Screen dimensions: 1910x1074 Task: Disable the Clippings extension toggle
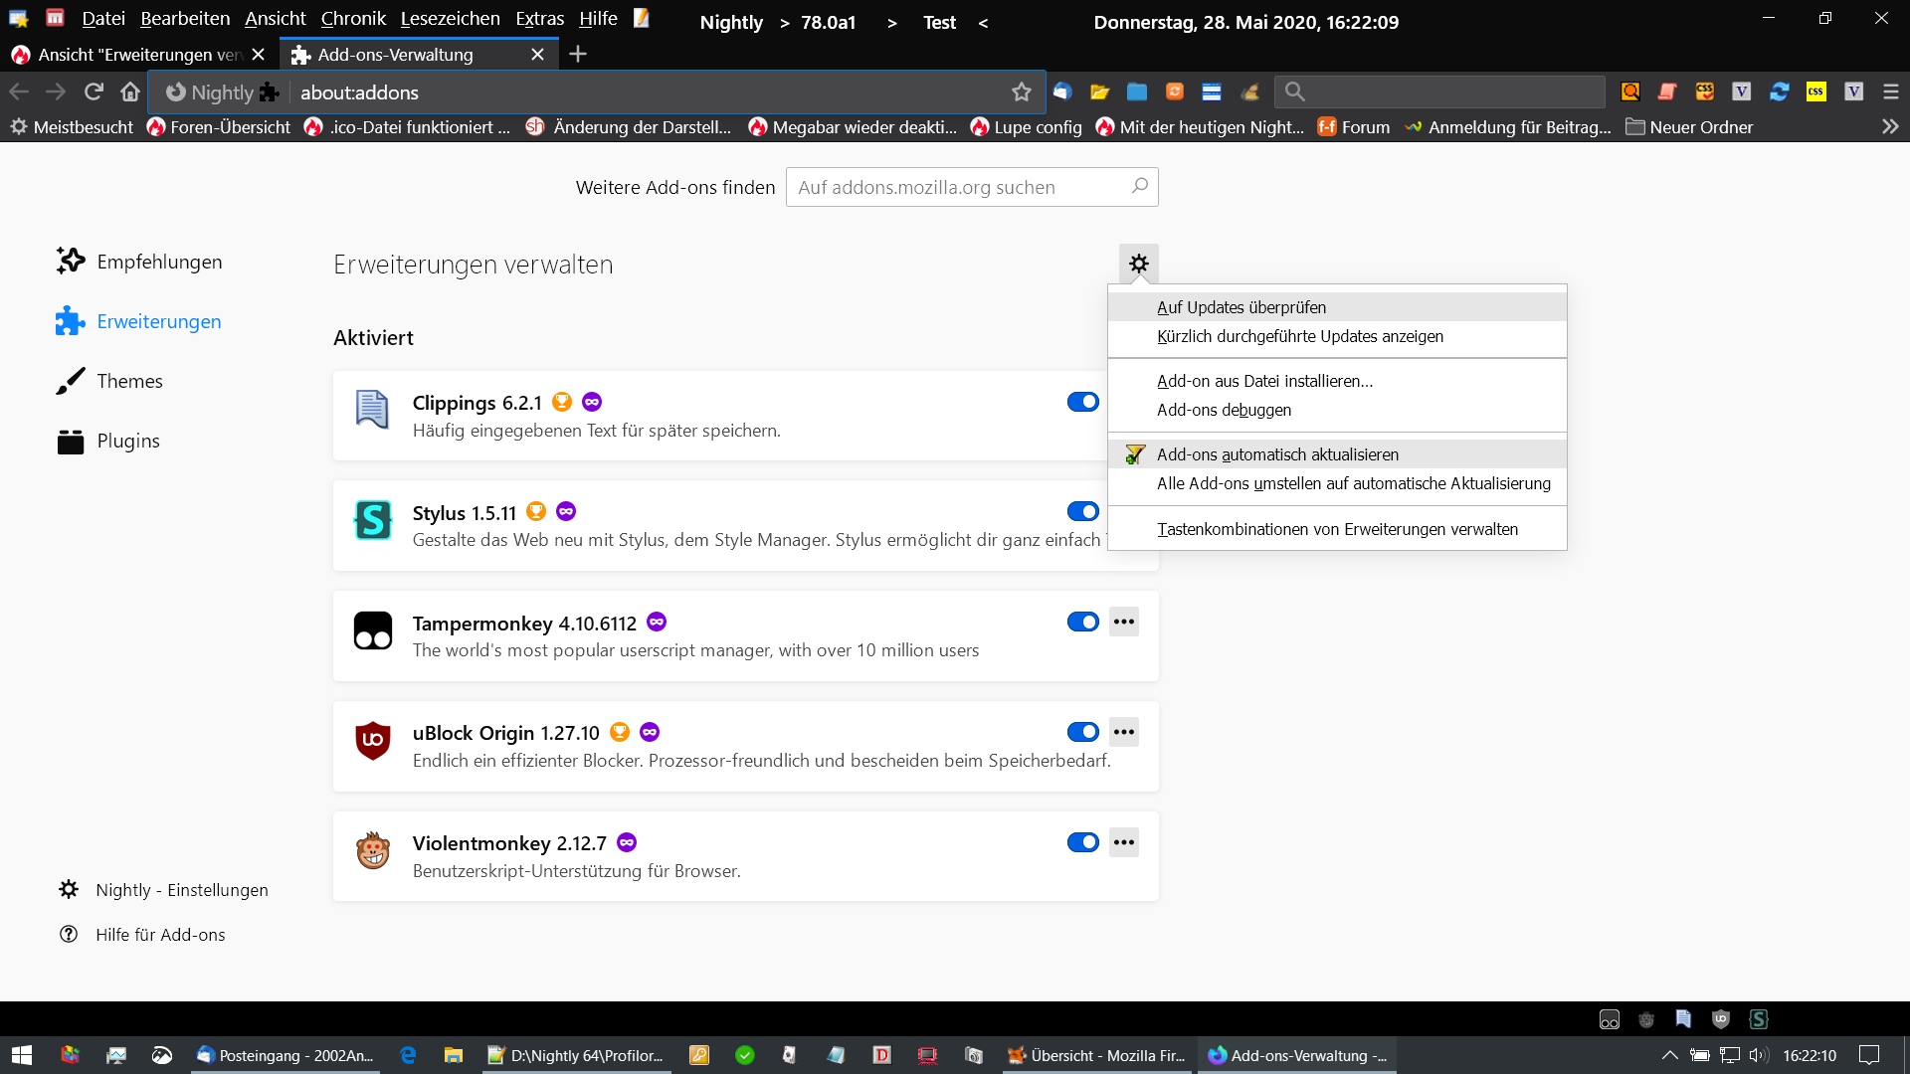pos(1082,402)
